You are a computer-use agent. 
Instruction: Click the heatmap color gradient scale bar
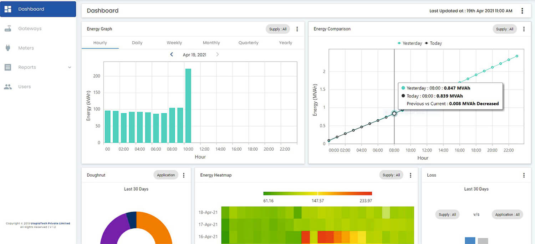point(317,193)
